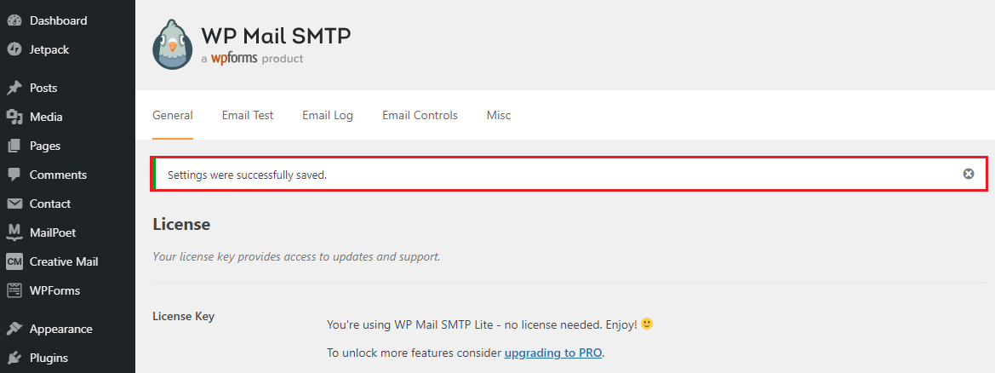The image size is (995, 373).
Task: Click the WP Mail SMTP pigeon logo
Action: (174, 44)
